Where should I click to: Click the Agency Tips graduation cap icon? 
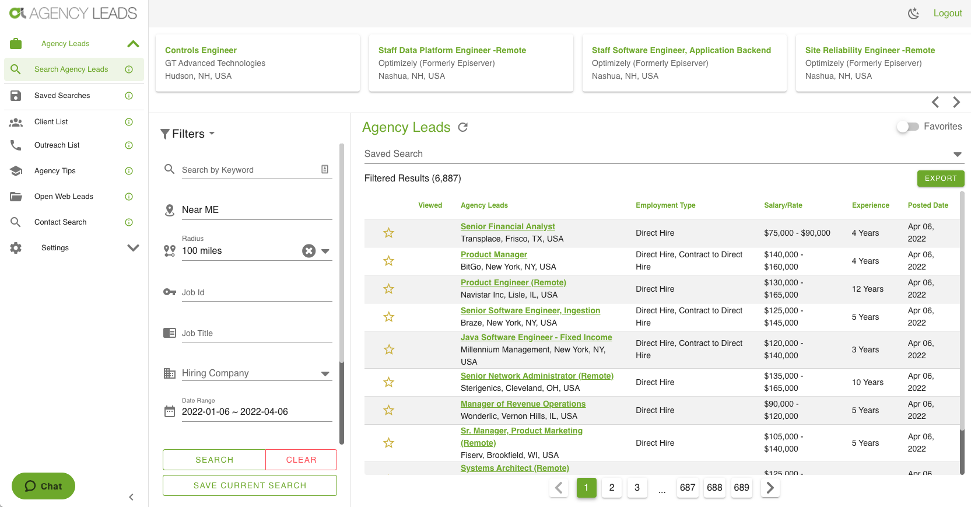point(16,171)
